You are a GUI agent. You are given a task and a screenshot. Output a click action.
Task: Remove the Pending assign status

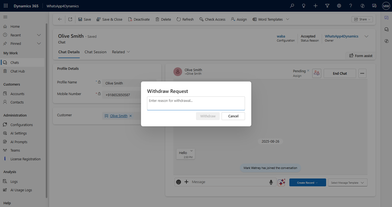308,71
